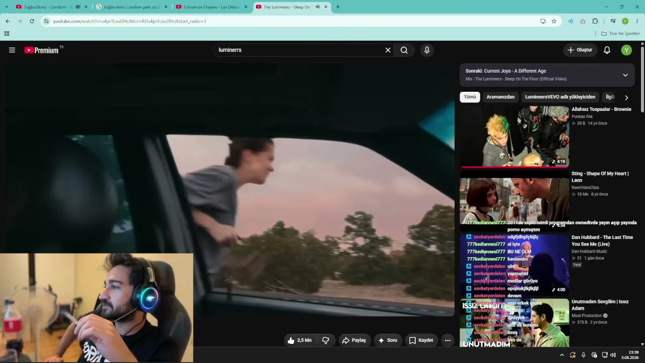Show more filter chips with arrow
Screen dimensions: 645x363
click(626, 97)
